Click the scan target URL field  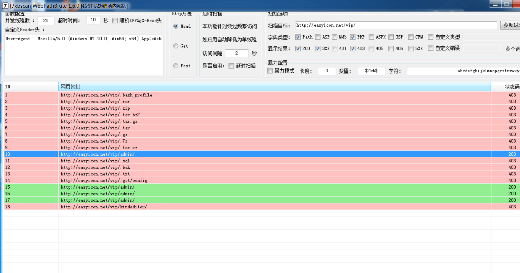pos(396,25)
